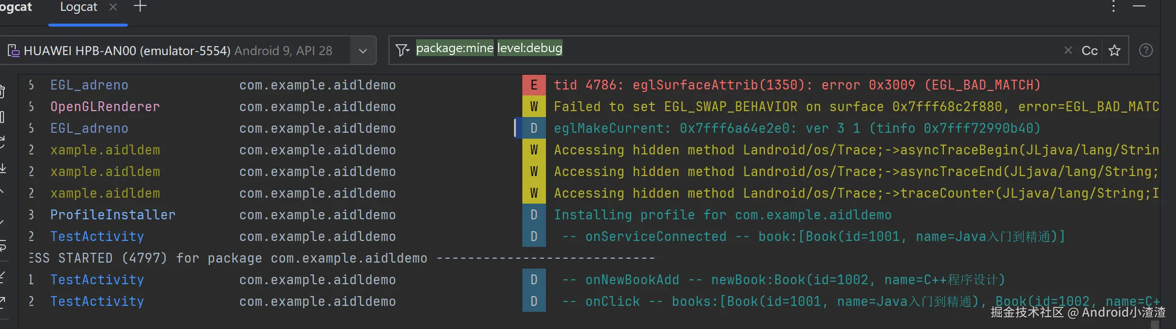Expand the device selector dropdown arrow
Viewport: 1176px width, 329px height.
pos(363,51)
